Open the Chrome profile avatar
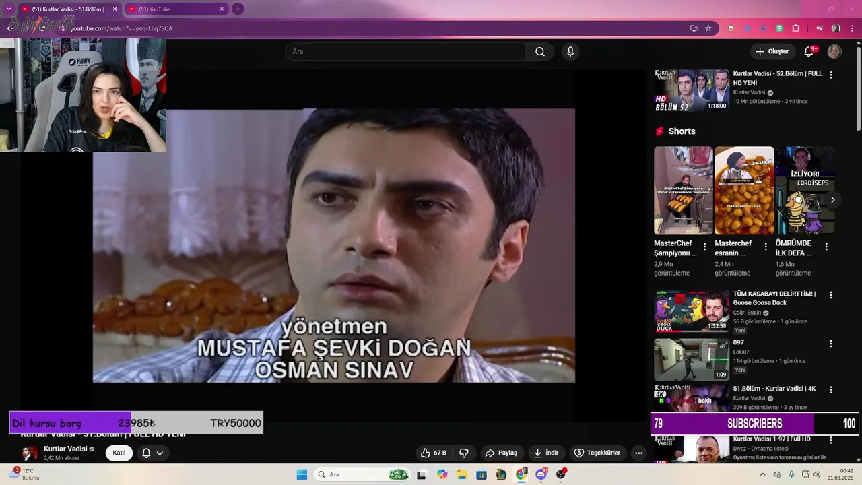The width and height of the screenshot is (862, 485). [x=836, y=28]
